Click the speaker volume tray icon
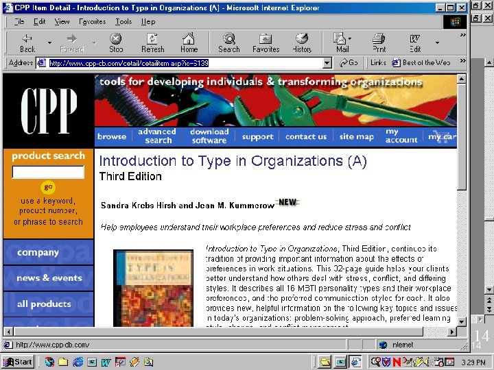The height and width of the screenshot is (370, 494). [427, 362]
